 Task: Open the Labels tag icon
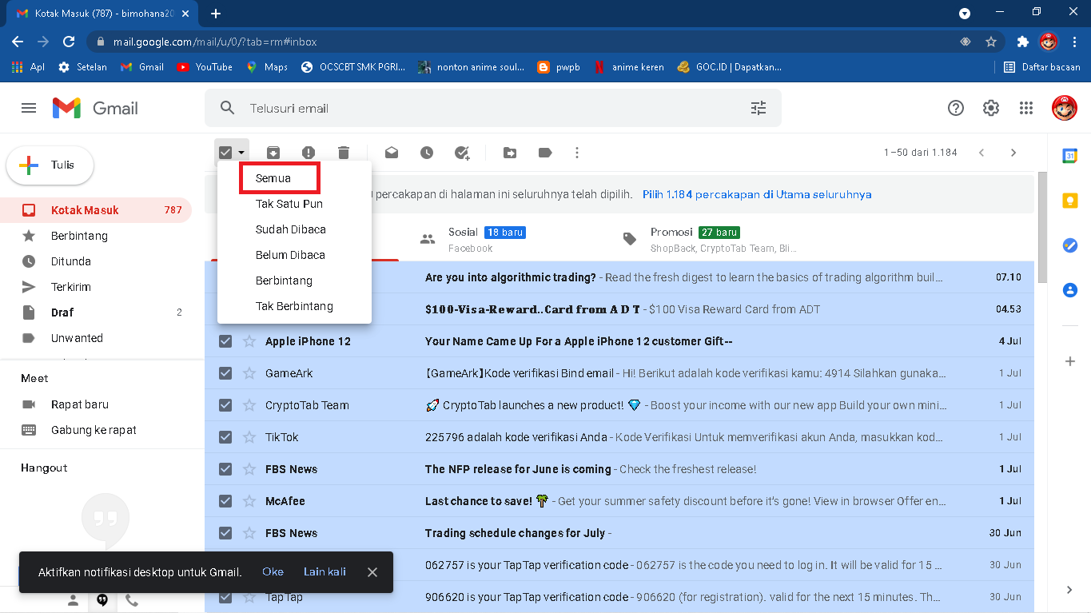click(545, 153)
